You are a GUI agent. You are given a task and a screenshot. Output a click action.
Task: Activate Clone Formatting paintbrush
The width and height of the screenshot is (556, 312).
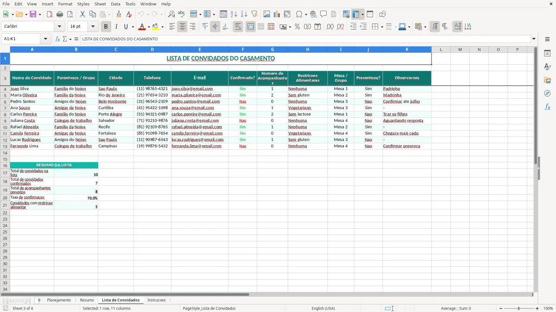click(119, 14)
